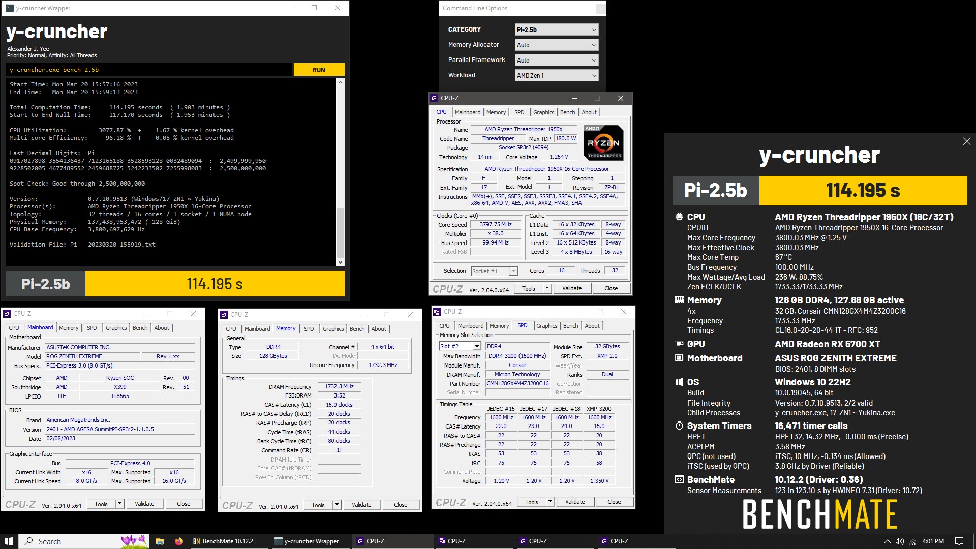Open Graphics tab in CPU window
The image size is (976, 549).
543,112
